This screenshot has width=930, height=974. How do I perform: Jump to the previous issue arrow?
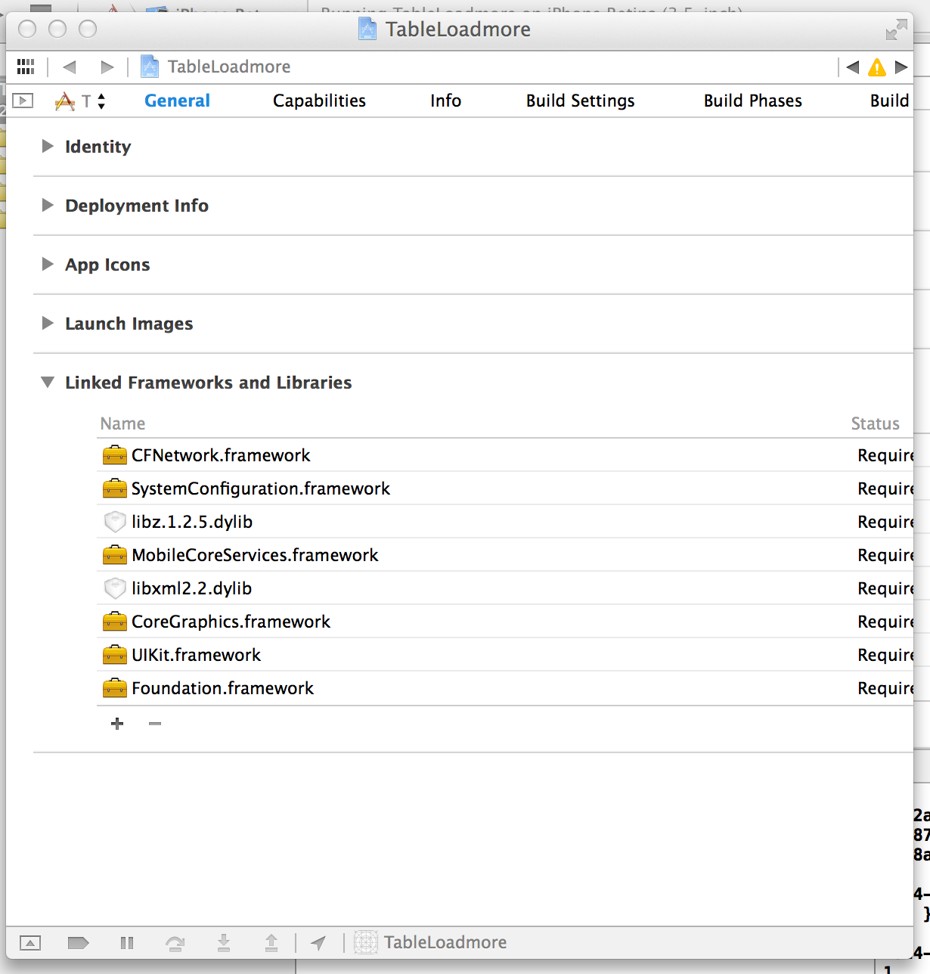click(853, 67)
